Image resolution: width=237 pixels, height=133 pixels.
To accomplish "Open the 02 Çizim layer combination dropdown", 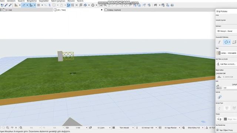I will pyautogui.click(x=101, y=128).
